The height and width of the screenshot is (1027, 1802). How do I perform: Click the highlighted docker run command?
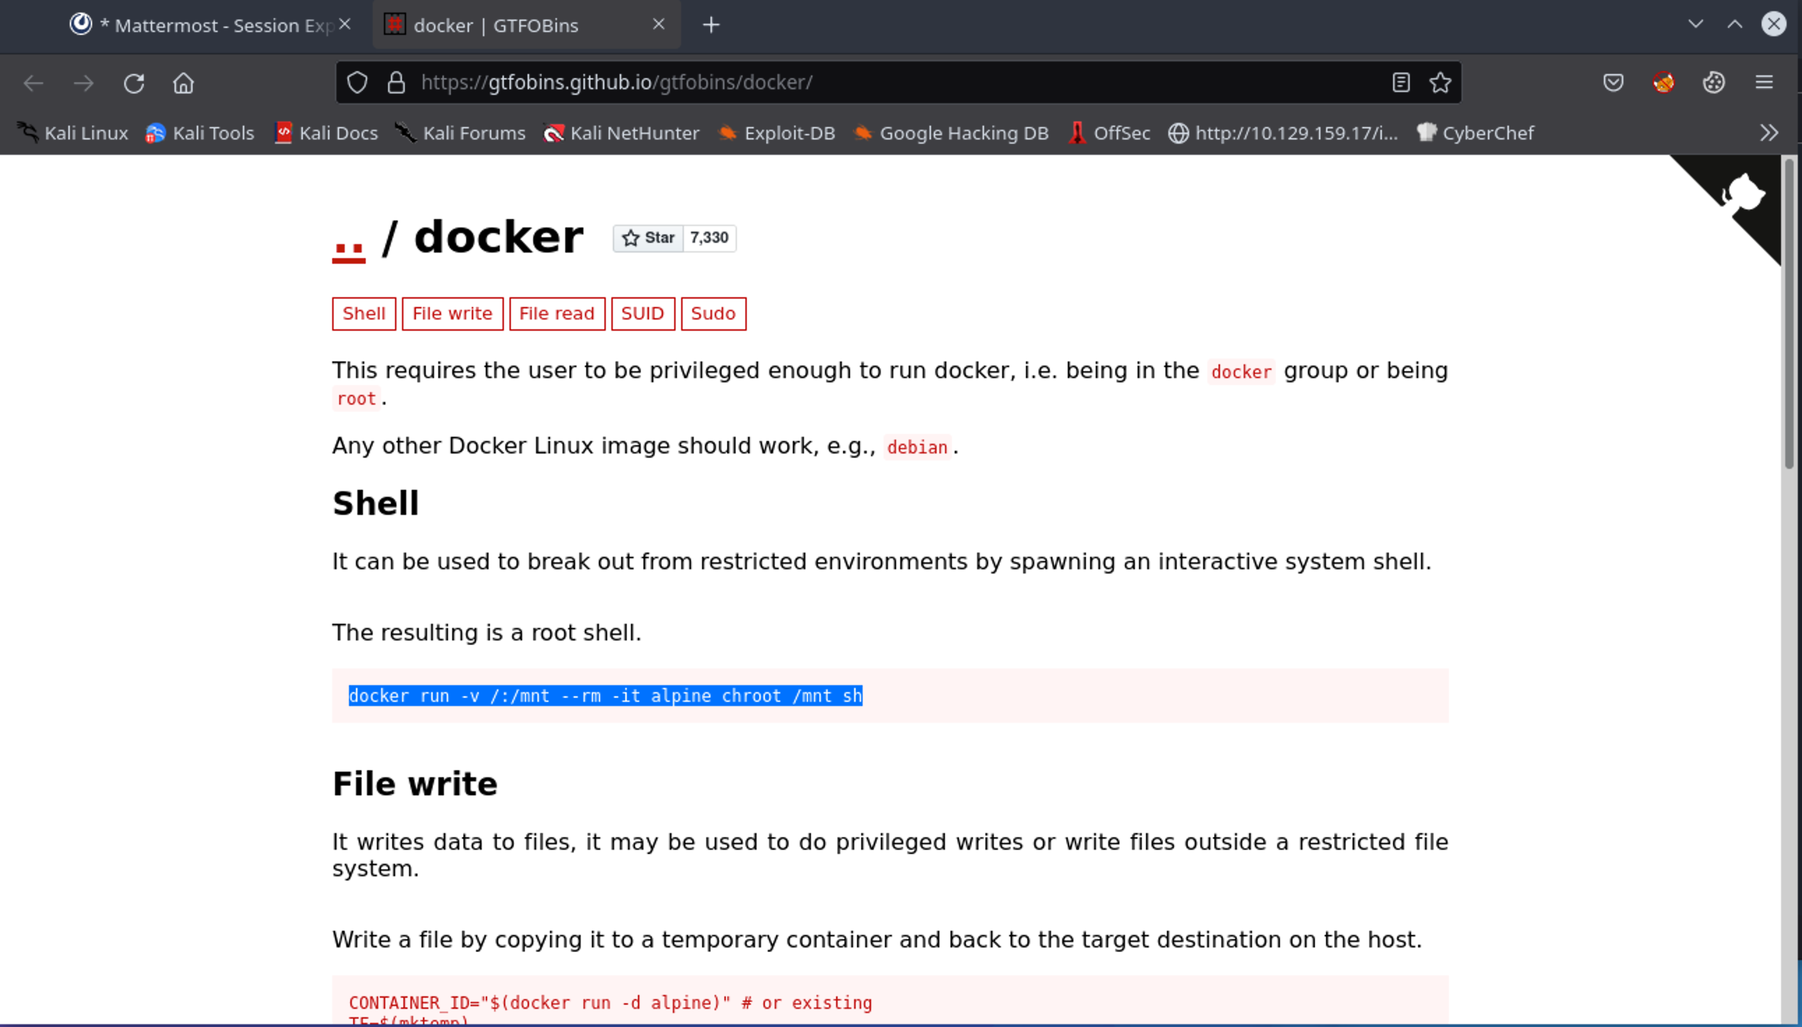605,696
